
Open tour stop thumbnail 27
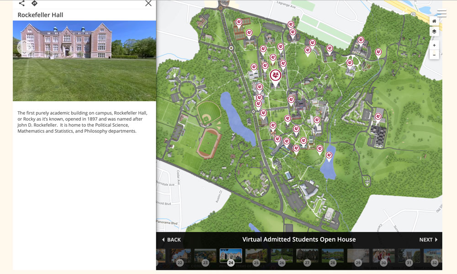tap(307, 256)
